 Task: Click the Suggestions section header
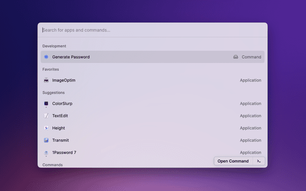[54, 92]
